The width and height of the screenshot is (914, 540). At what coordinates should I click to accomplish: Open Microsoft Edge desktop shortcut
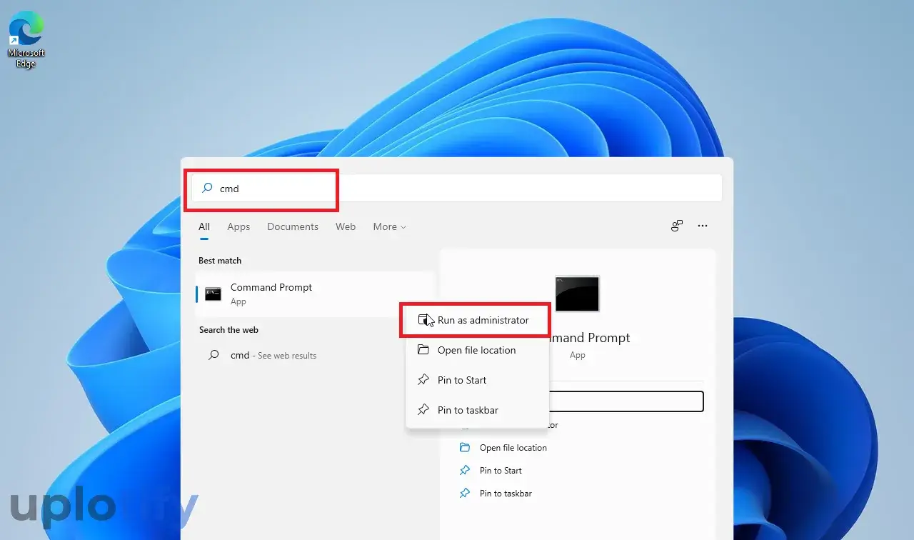tap(26, 41)
